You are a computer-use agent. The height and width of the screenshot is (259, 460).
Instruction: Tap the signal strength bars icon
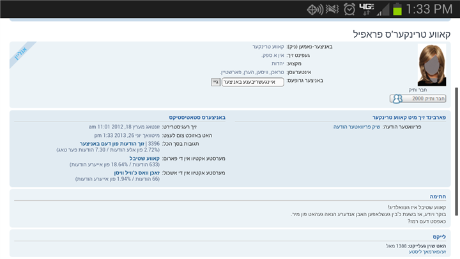(383, 10)
